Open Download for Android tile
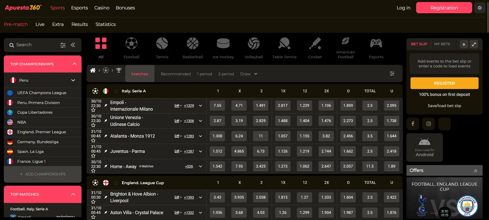 (x=425, y=148)
